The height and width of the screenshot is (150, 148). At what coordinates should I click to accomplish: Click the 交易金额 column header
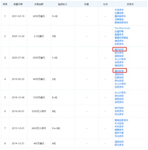tap(39, 4)
